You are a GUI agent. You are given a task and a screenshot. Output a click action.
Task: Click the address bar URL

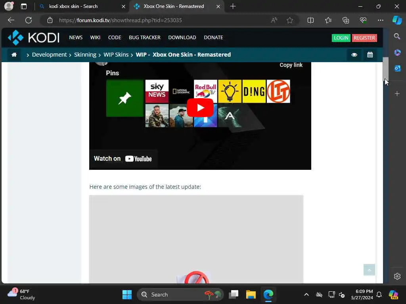[x=121, y=20]
